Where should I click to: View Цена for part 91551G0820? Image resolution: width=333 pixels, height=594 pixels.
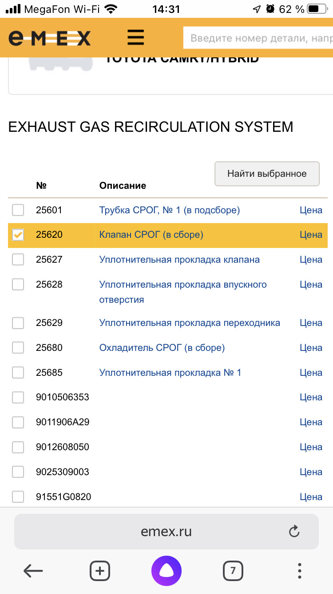point(311,496)
